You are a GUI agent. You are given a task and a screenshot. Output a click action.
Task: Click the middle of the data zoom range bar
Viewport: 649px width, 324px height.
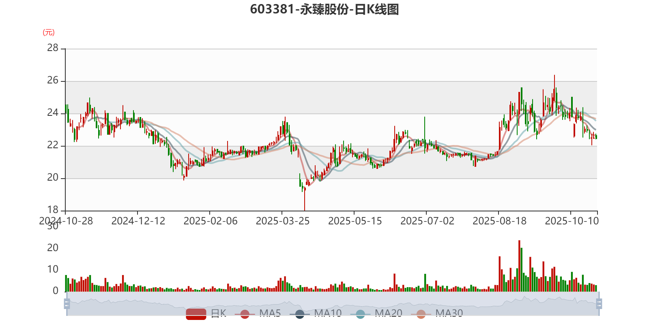[333, 304]
